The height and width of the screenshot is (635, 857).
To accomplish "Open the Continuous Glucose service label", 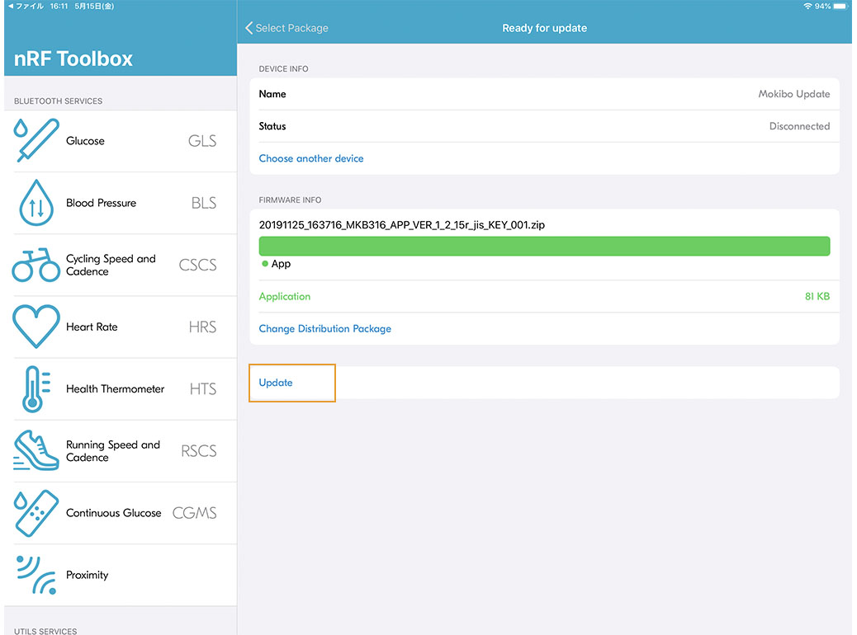I will pyautogui.click(x=114, y=513).
